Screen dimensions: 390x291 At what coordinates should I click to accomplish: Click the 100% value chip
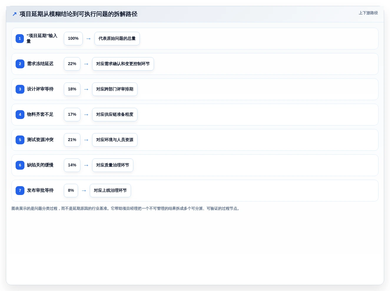point(73,39)
